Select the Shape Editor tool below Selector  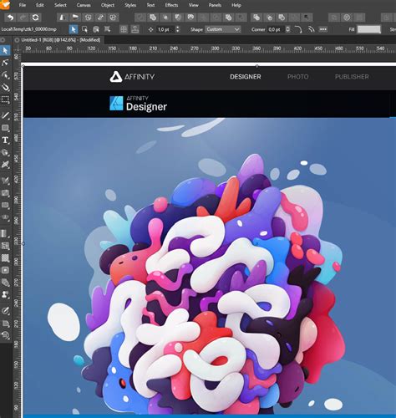point(5,63)
